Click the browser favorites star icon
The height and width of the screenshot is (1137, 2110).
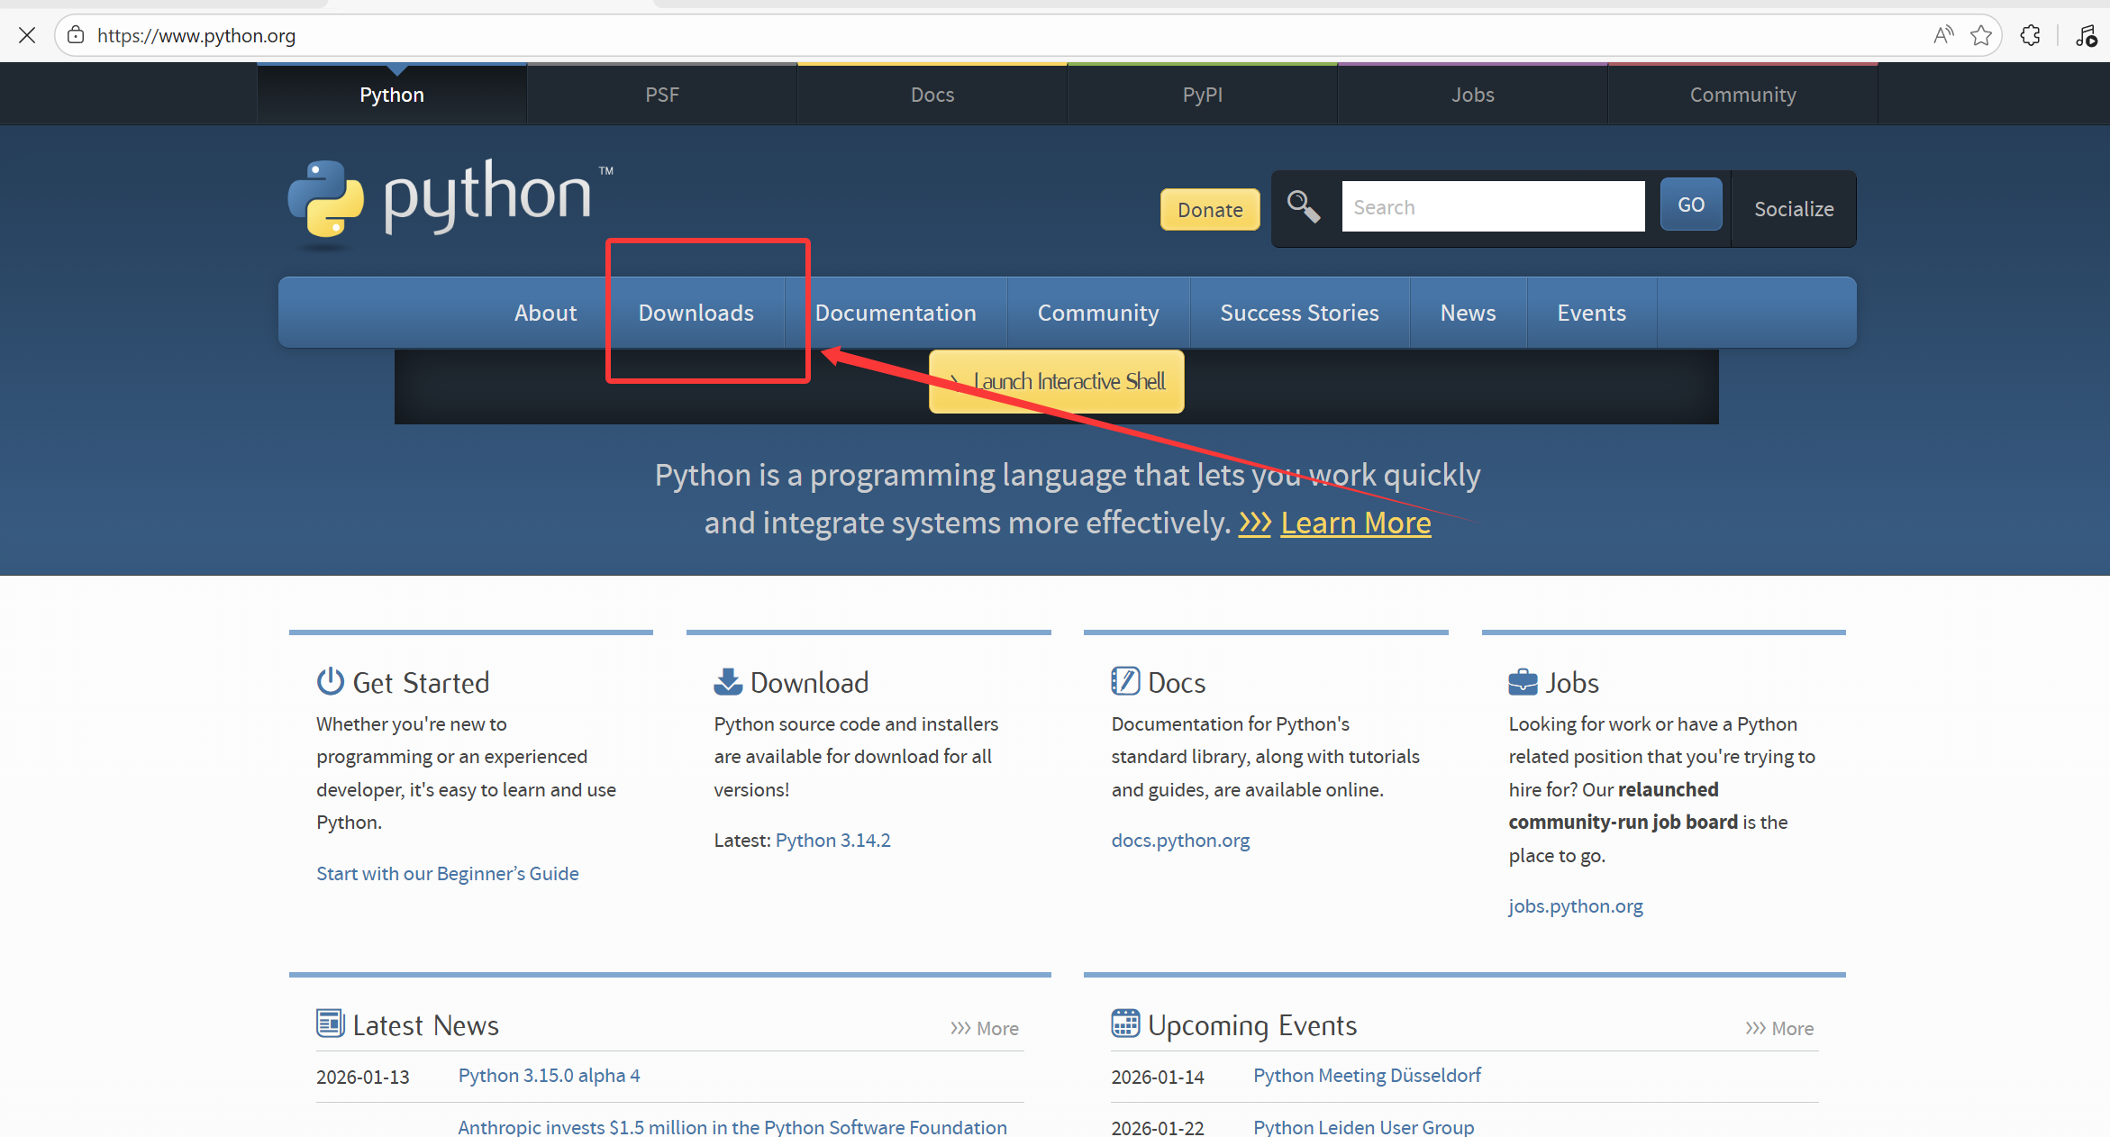(1980, 35)
